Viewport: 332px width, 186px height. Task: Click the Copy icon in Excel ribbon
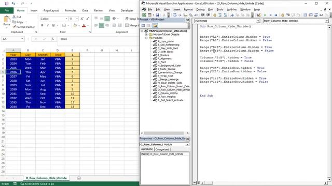(14, 22)
